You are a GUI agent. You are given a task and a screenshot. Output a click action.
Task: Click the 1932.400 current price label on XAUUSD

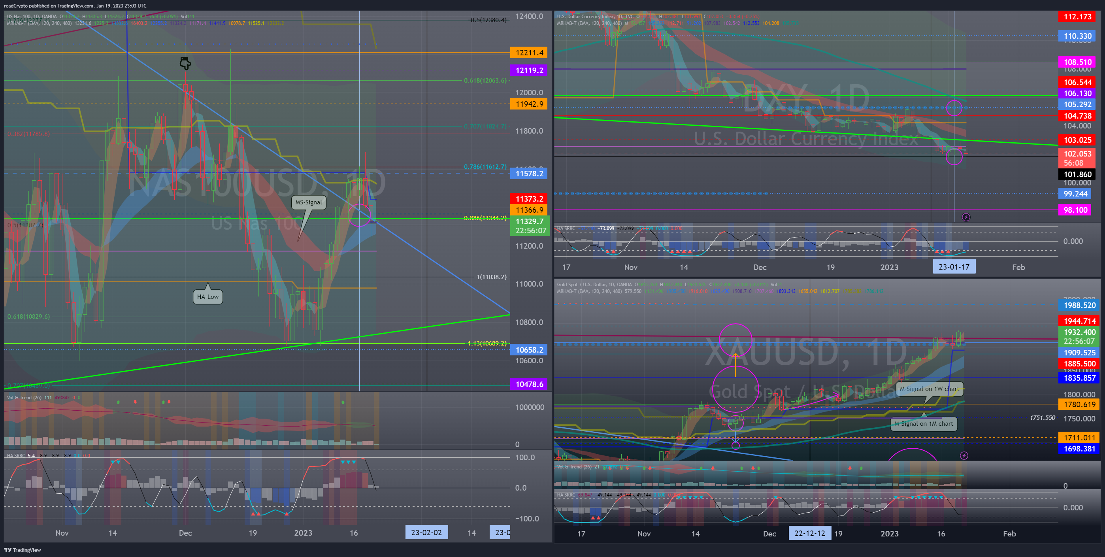pyautogui.click(x=1079, y=336)
